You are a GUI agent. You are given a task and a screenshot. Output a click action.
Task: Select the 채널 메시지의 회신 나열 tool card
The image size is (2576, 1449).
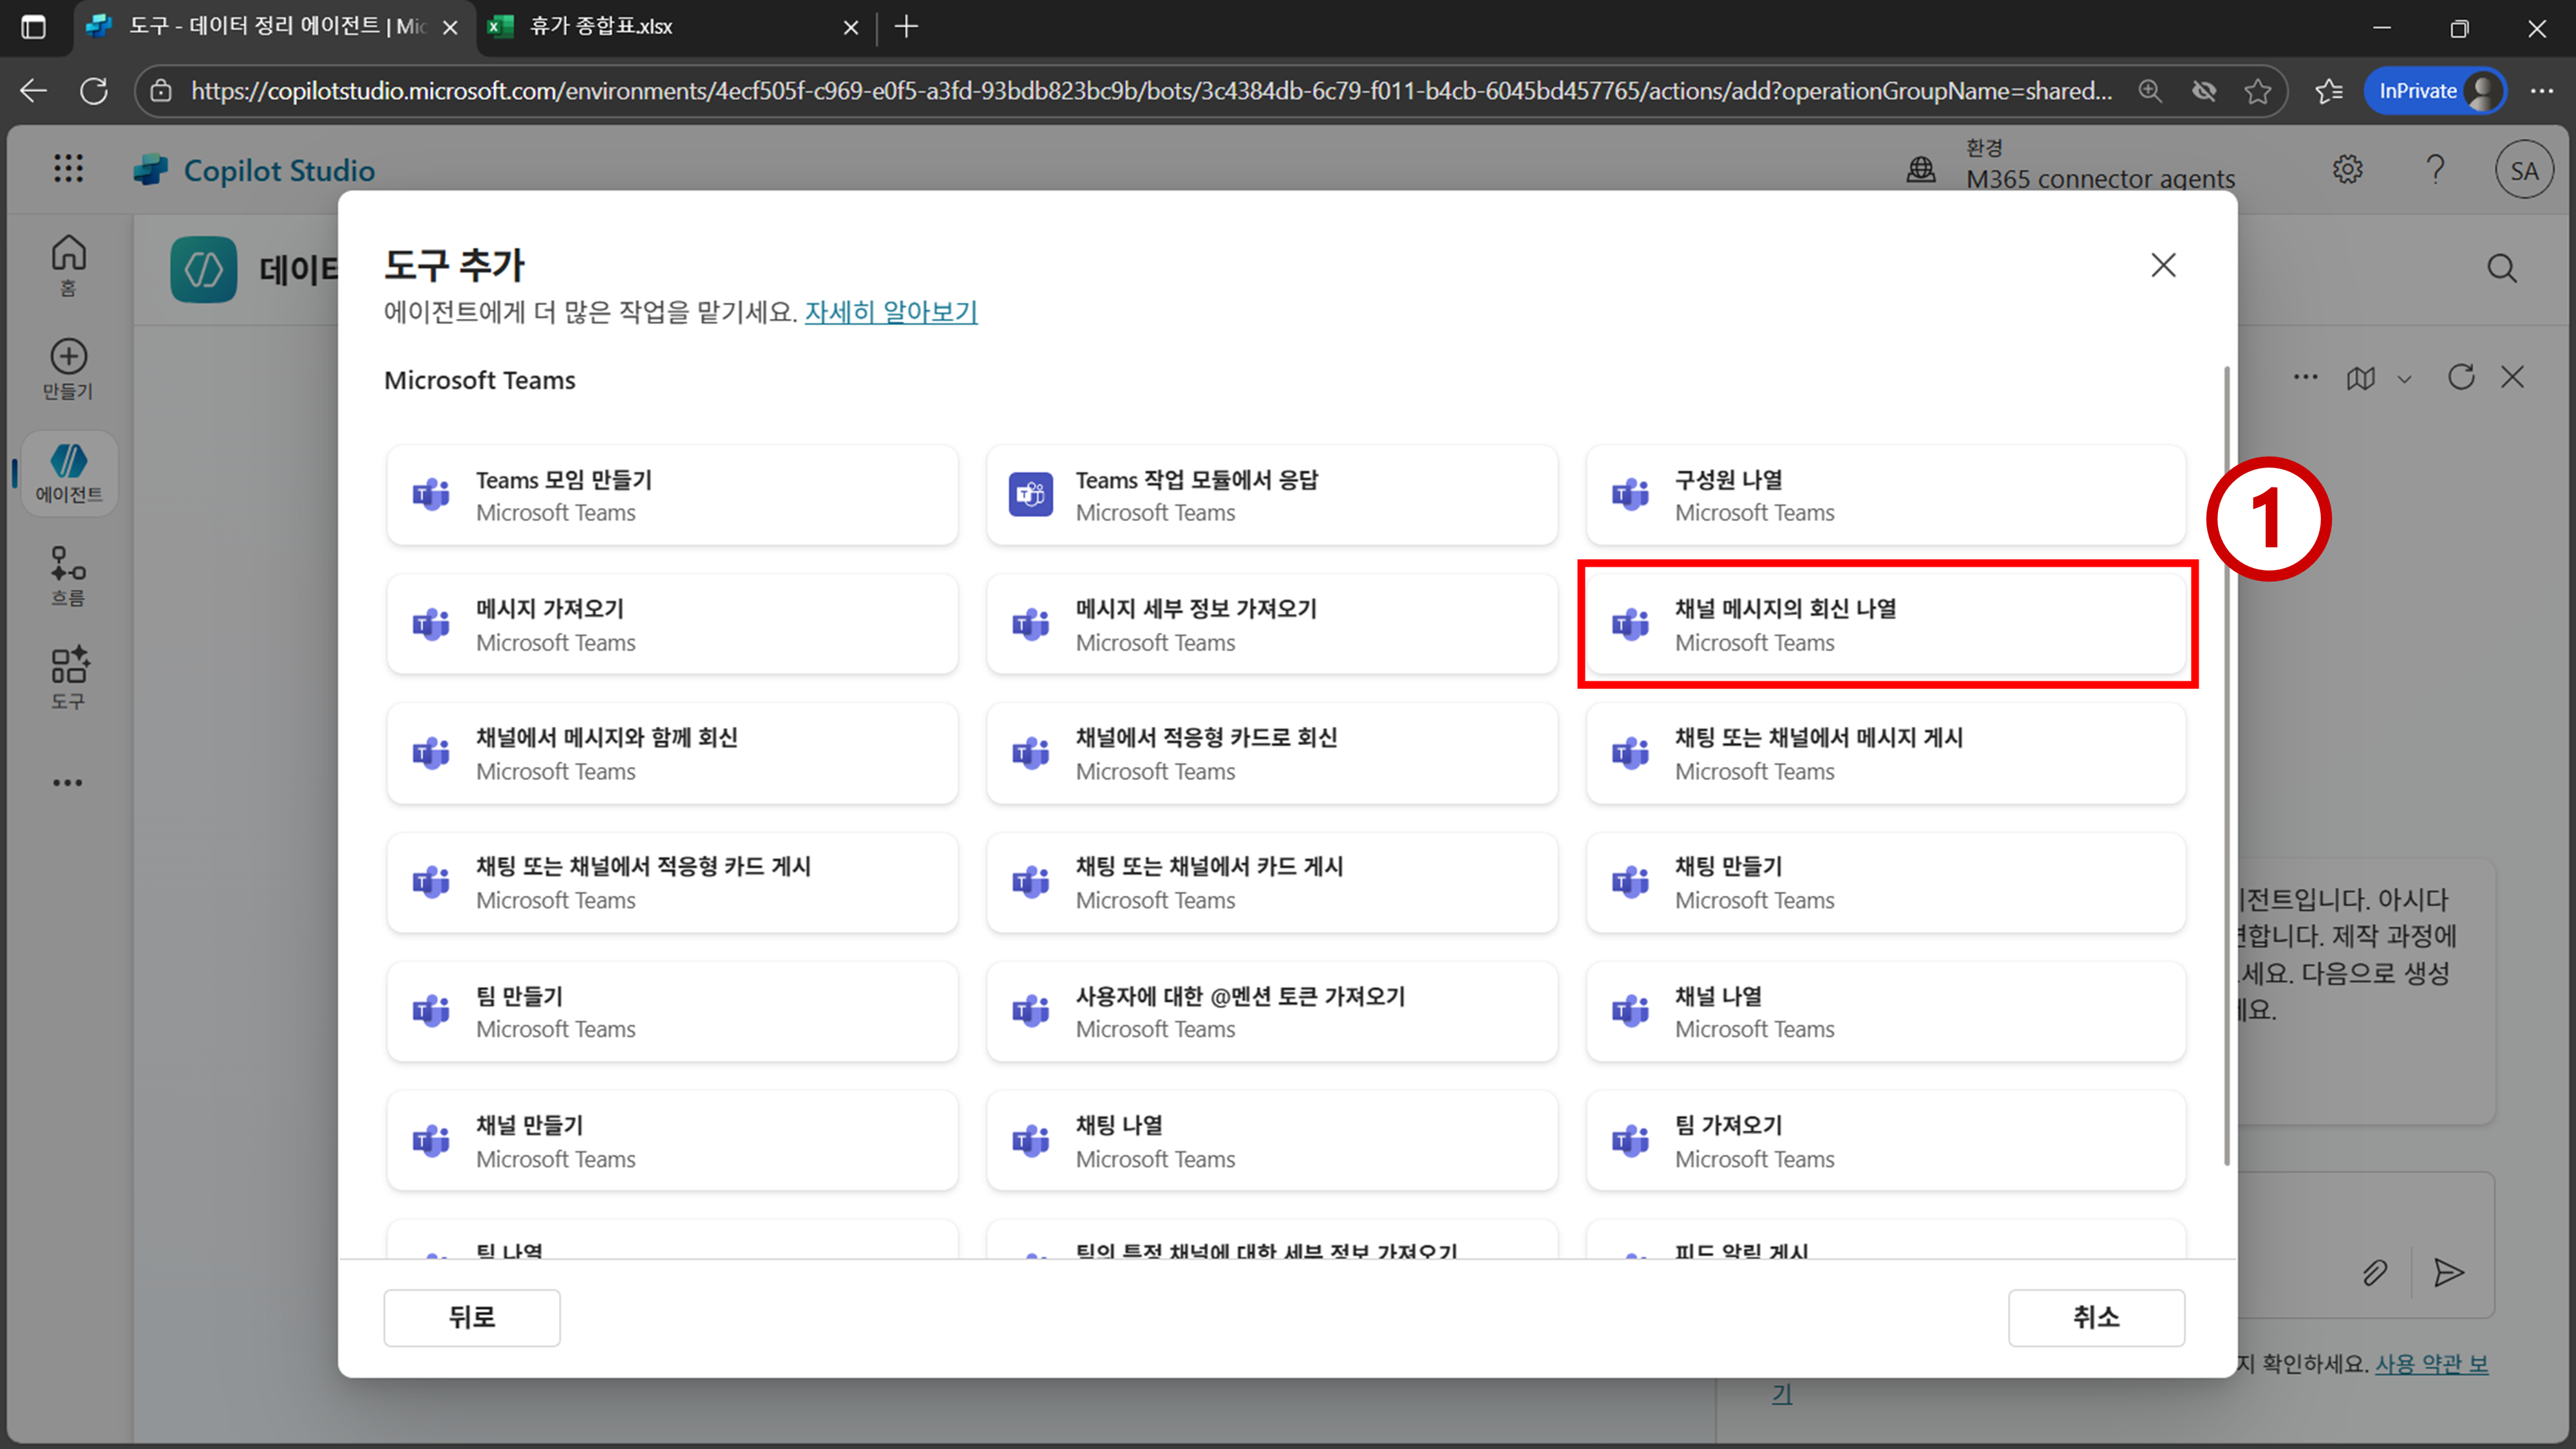pyautogui.click(x=1886, y=624)
